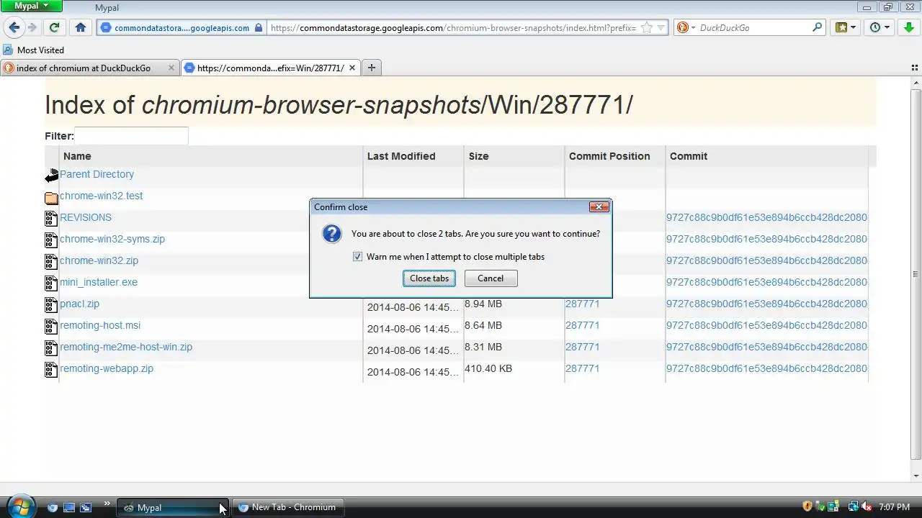The height and width of the screenshot is (518, 922).
Task: Open the Bookmarks menu button
Action: coord(841,27)
